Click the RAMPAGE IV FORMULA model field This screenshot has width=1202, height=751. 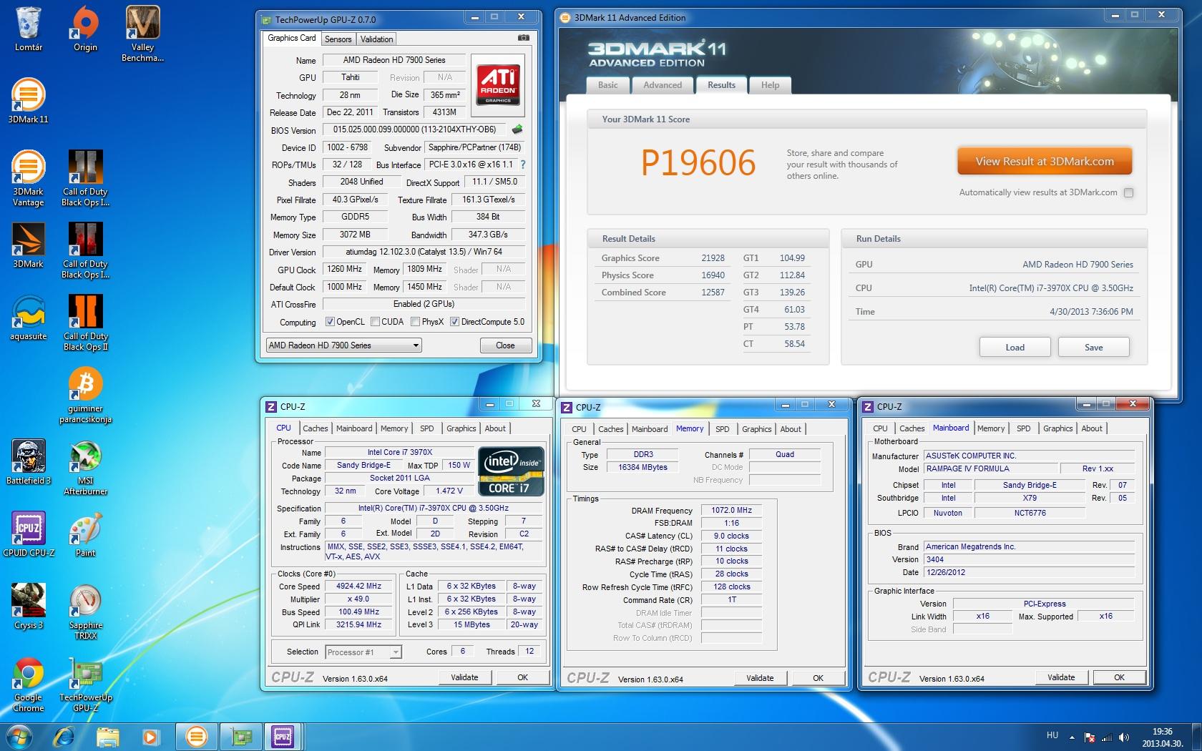(x=992, y=469)
